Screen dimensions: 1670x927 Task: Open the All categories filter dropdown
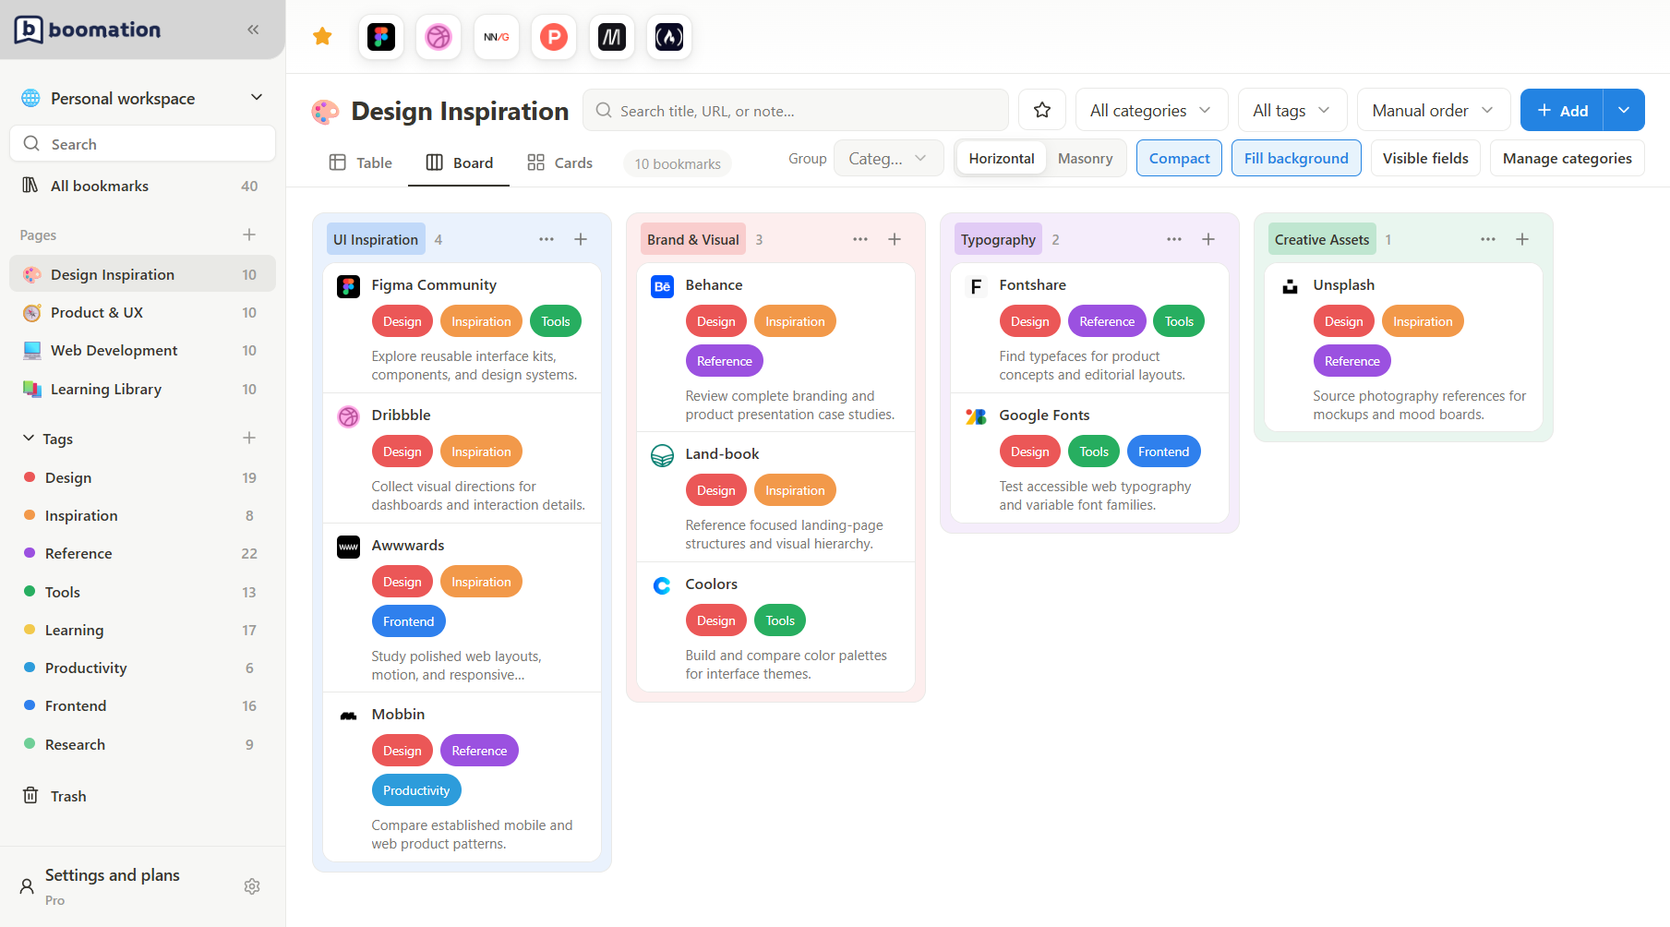pyautogui.click(x=1151, y=110)
